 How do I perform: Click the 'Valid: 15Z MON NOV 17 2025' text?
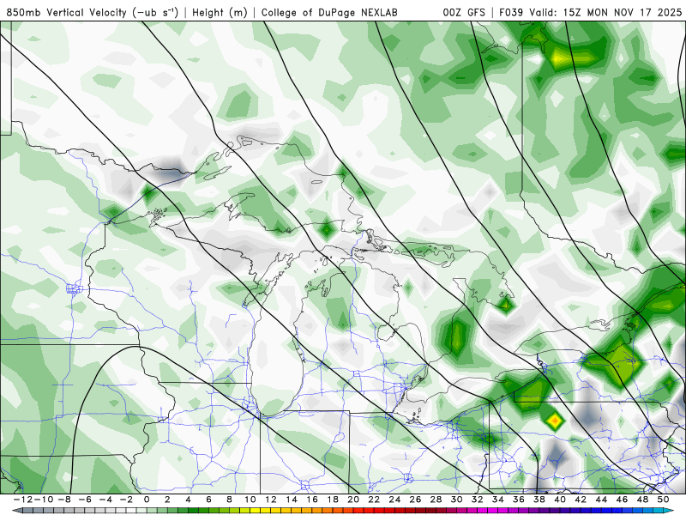coord(605,12)
